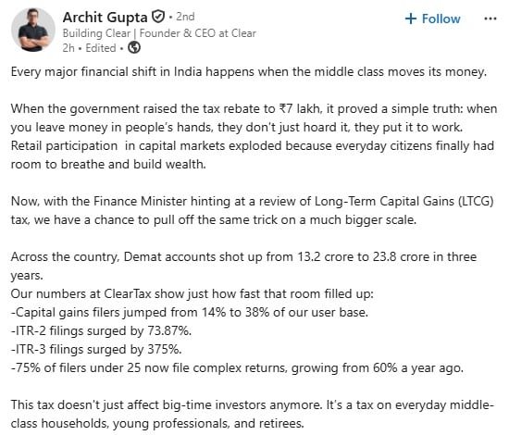Click the line 'Our numbers at ClearTax show'
The height and width of the screenshot is (435, 509).
pos(192,294)
